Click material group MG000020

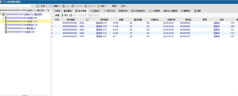(x=185, y=36)
